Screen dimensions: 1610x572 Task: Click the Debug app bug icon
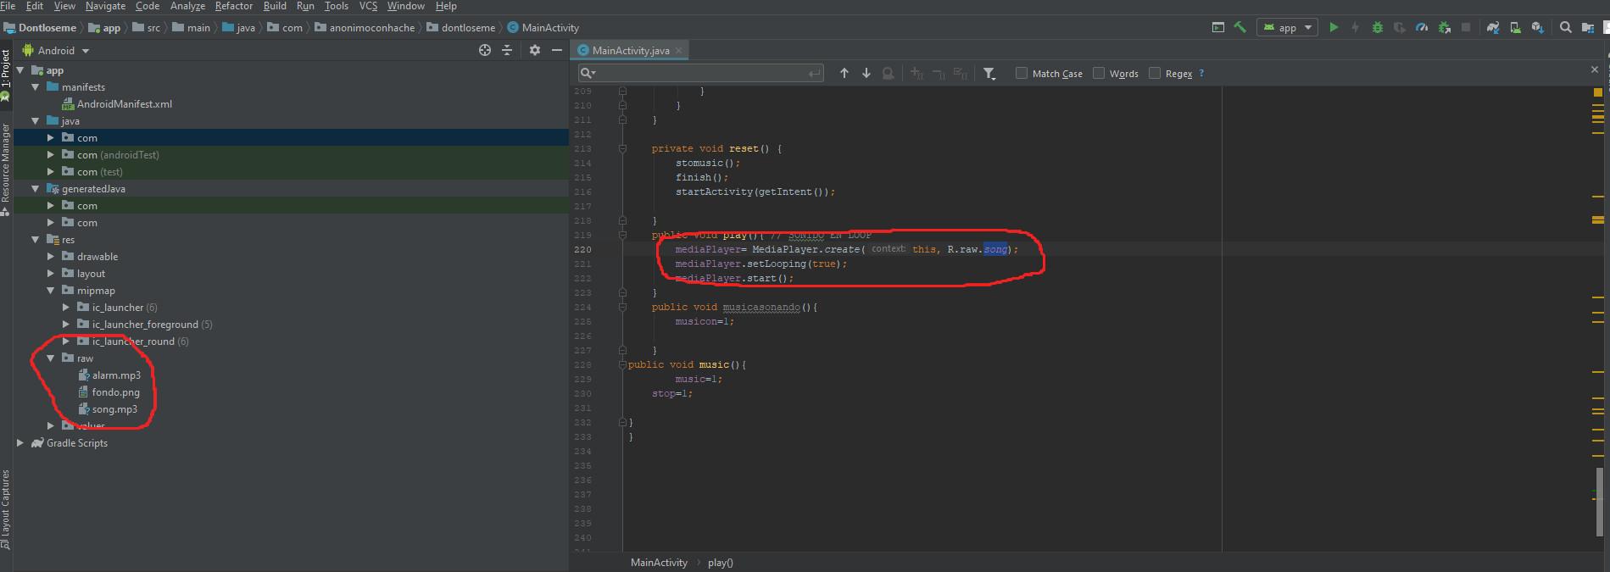pyautogui.click(x=1378, y=27)
